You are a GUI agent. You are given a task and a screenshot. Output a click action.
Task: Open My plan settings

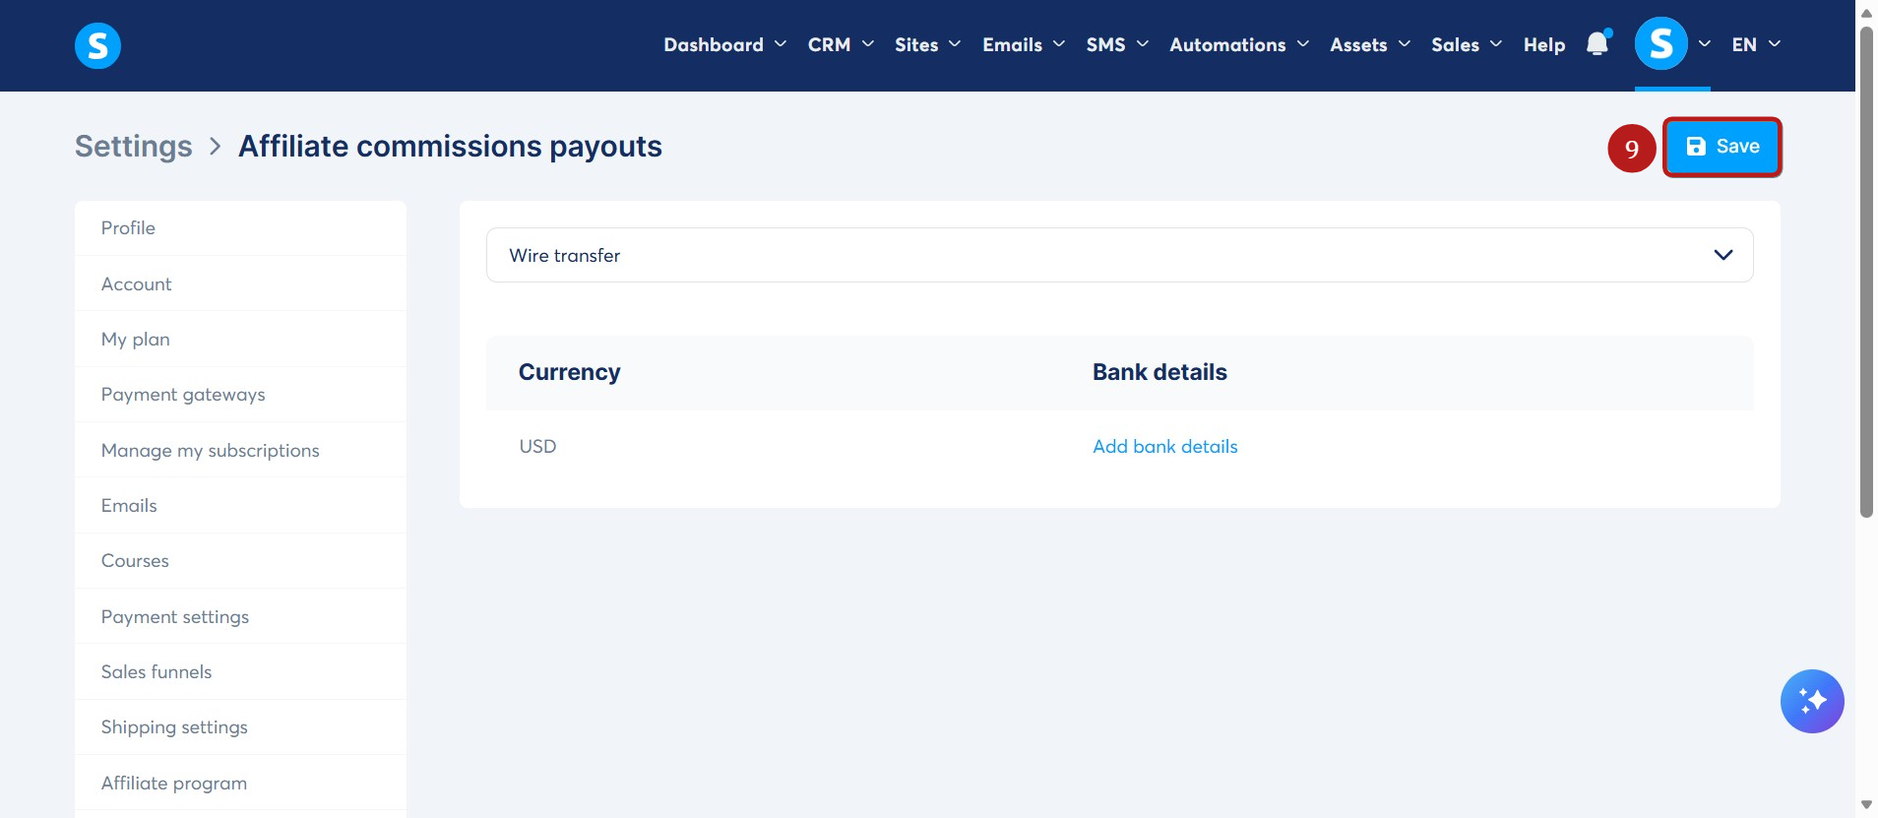(x=240, y=339)
